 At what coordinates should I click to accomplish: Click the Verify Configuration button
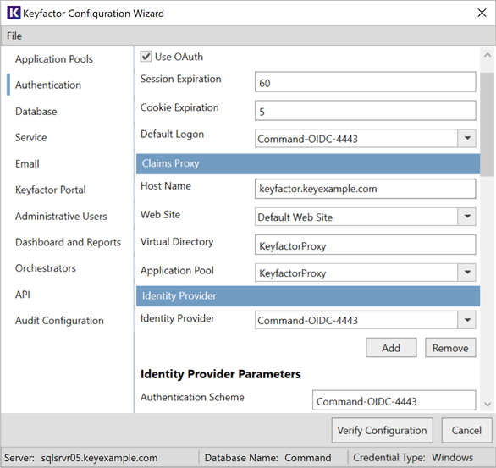382,430
